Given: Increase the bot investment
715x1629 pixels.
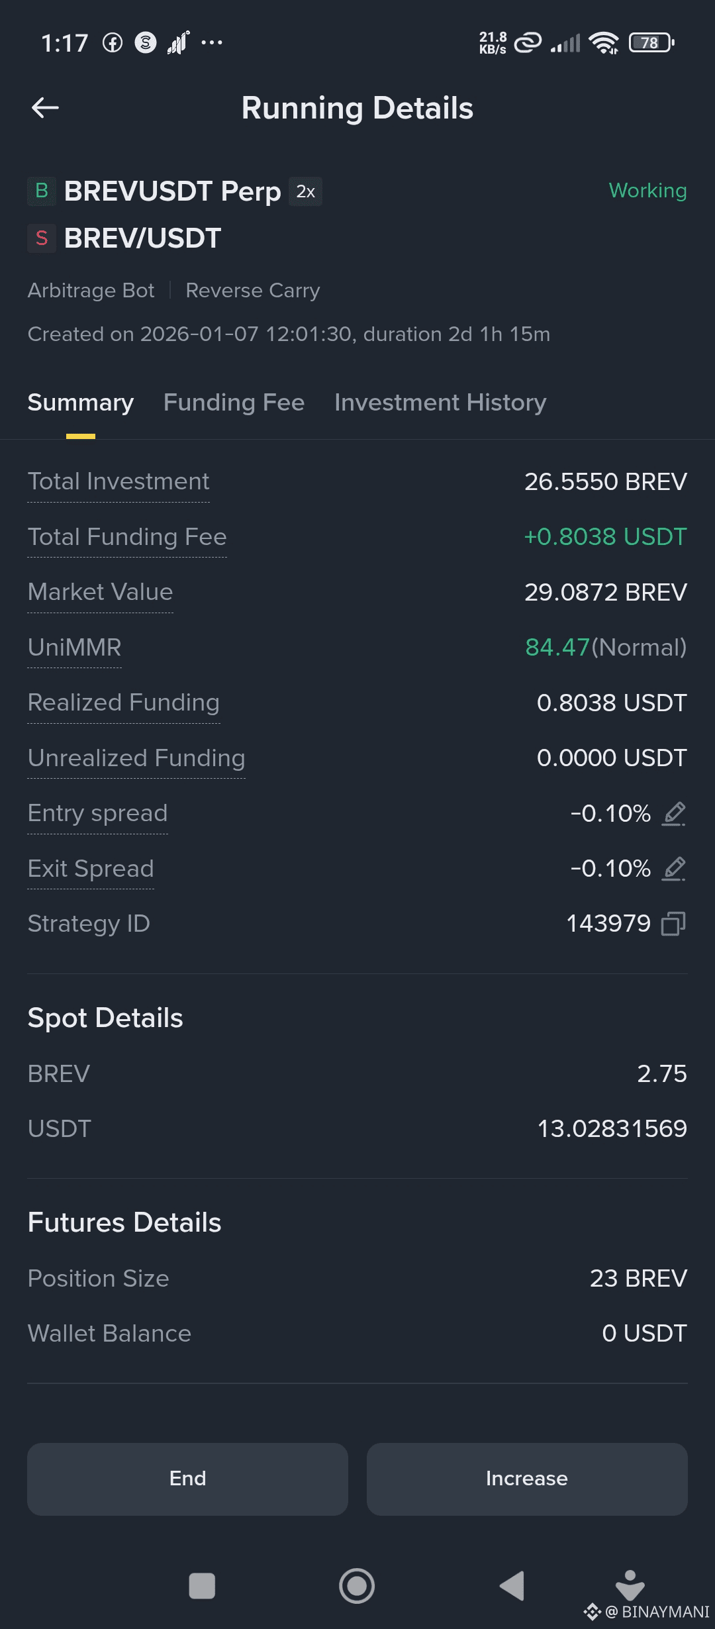Looking at the screenshot, I should point(527,1479).
